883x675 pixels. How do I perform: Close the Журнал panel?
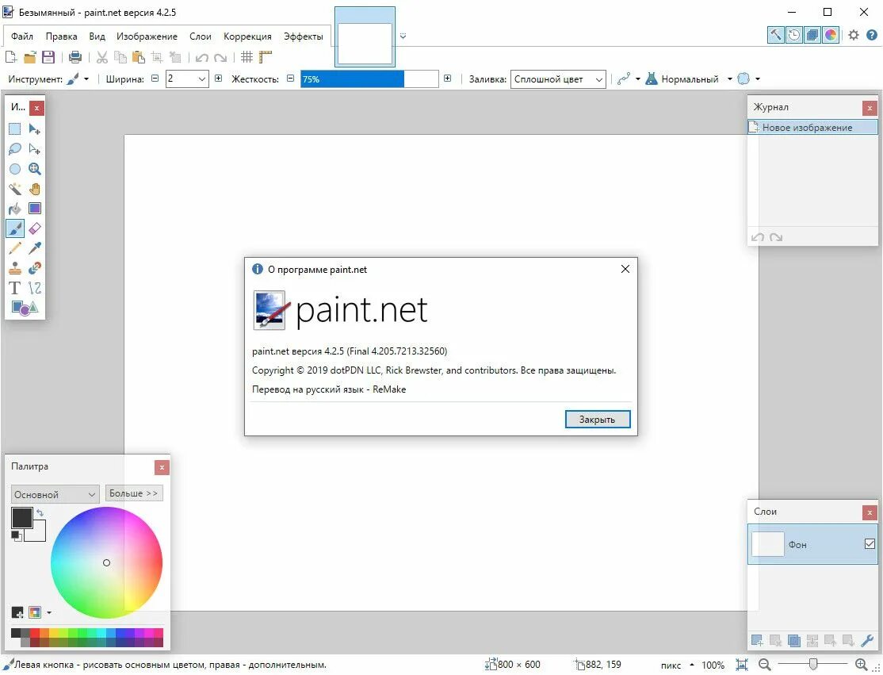pyautogui.click(x=870, y=108)
